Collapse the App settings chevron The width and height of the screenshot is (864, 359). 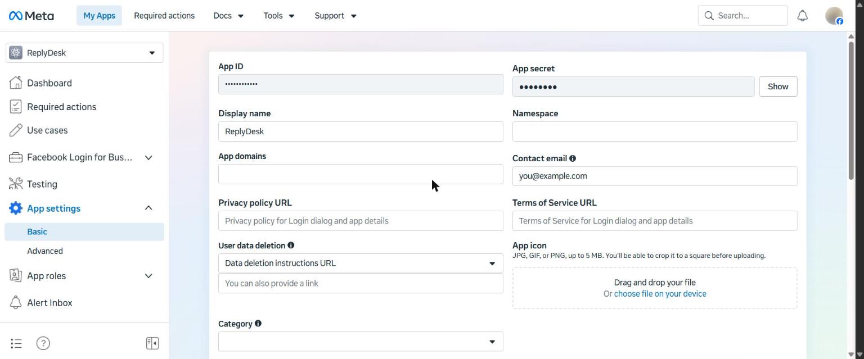point(148,208)
